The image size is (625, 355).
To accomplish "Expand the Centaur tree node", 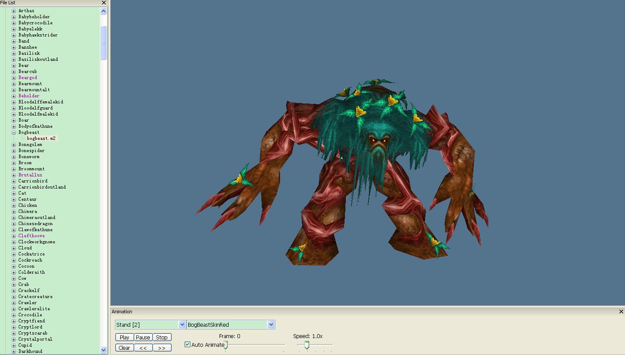I will click(x=14, y=199).
